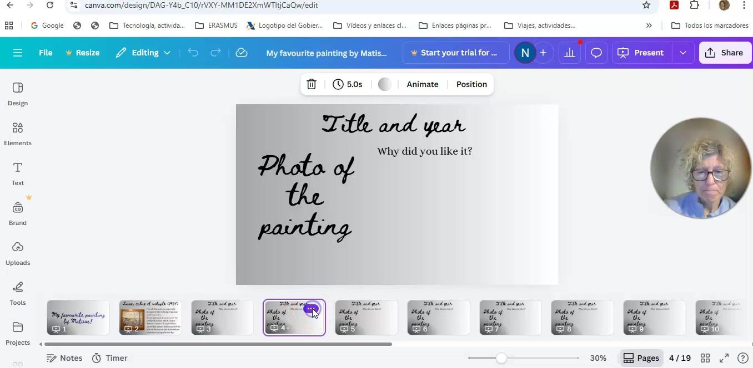Open the Notes panel
The height and width of the screenshot is (368, 753).
64,358
